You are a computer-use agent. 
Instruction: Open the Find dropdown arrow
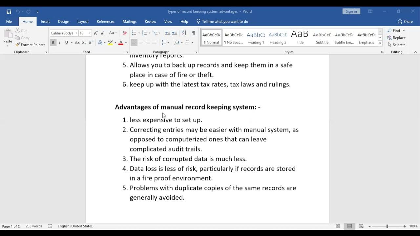point(404,31)
